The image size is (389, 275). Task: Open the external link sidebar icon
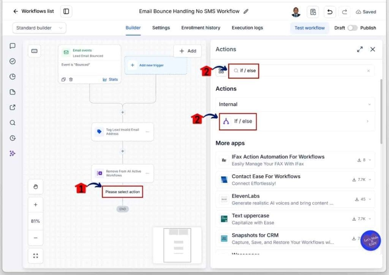click(13, 107)
